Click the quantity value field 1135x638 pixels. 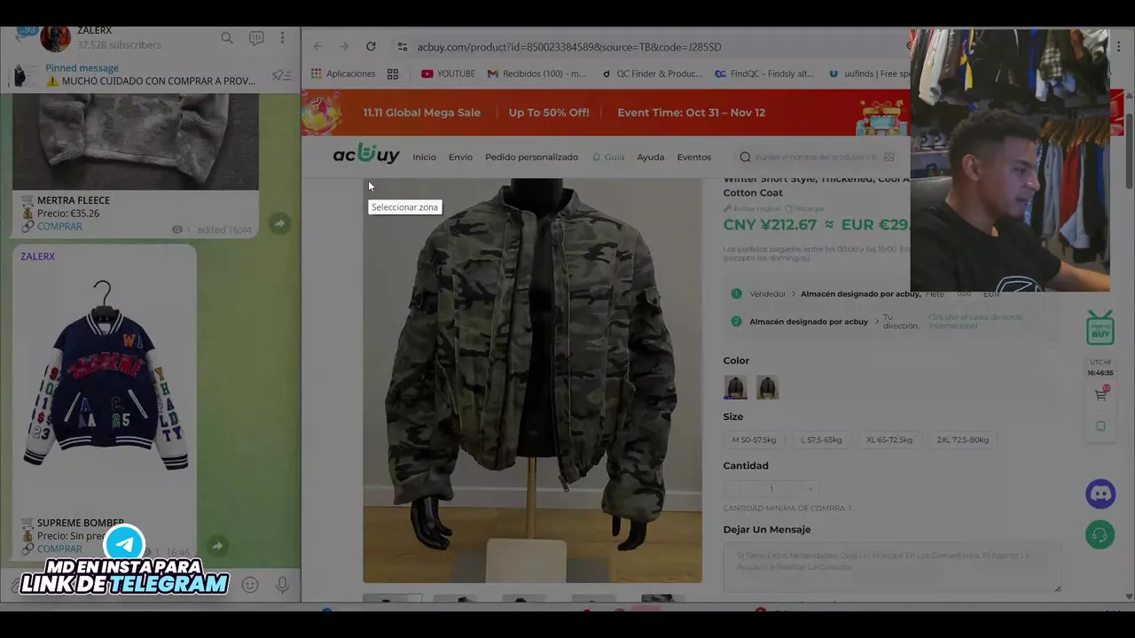point(771,489)
